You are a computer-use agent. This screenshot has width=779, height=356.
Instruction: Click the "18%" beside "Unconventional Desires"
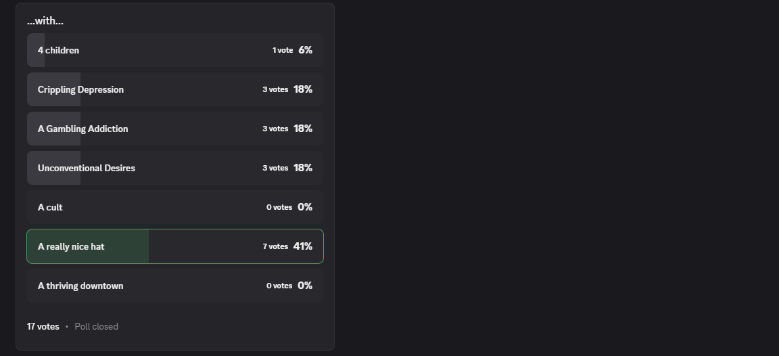(x=303, y=168)
